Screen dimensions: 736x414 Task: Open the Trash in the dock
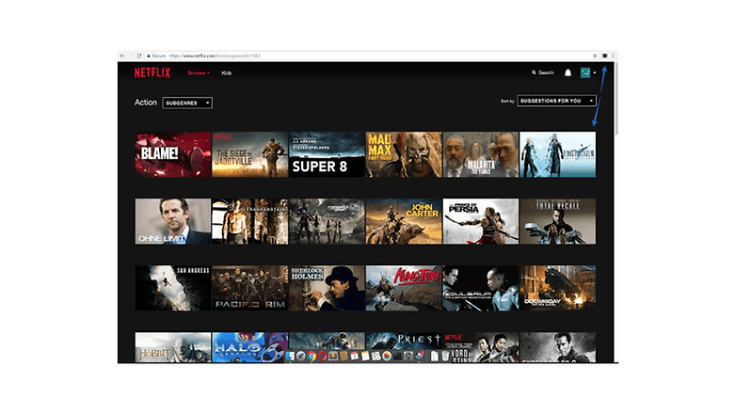[445, 357]
